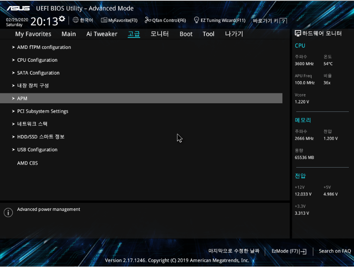Click the gear icon beside the clock
Viewport: 354px width, 267px height.
62,19
